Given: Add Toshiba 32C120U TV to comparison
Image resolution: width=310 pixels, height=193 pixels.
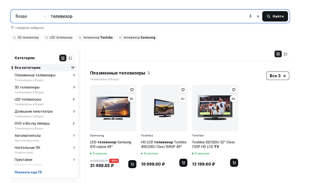Looking at the screenshot, I should point(233,99).
